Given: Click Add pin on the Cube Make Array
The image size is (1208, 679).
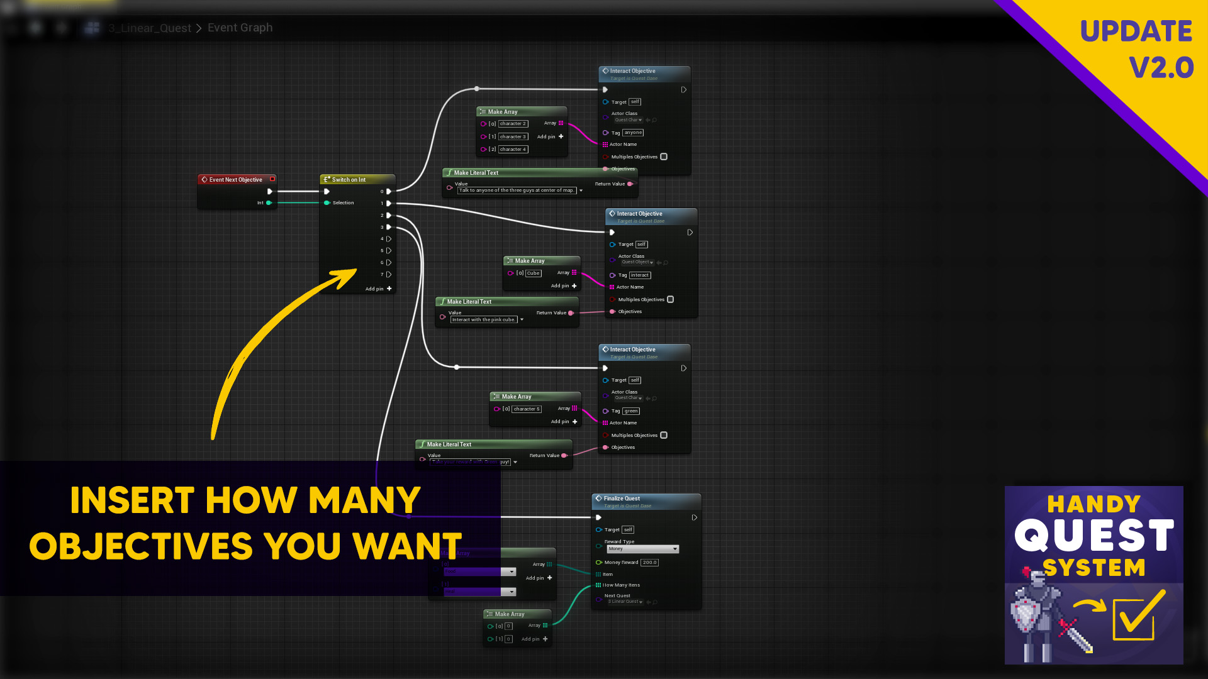Looking at the screenshot, I should [x=564, y=285].
